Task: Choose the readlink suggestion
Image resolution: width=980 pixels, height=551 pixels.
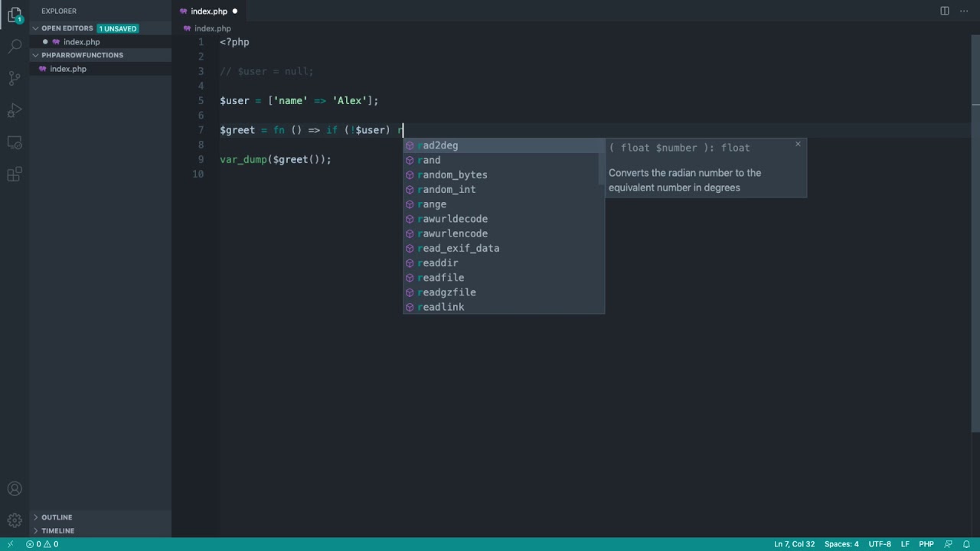Action: click(x=501, y=307)
